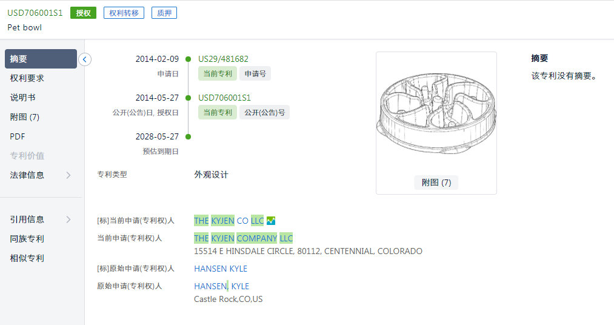Expand the 法律信息 submenu arrow
Screen dimensions: 614x325
68,175
